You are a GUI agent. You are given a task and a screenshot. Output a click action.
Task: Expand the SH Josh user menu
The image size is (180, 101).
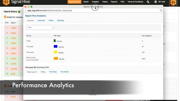tap(163, 2)
